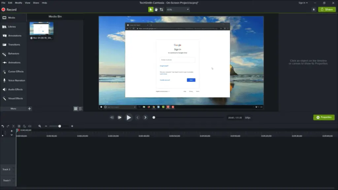Jump to next marker with right chevron
Viewport: 338px width, 190px height.
click(x=146, y=118)
